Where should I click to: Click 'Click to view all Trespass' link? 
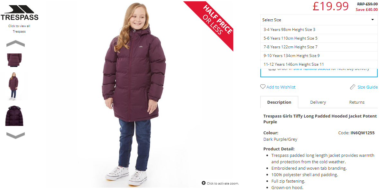pos(19,29)
